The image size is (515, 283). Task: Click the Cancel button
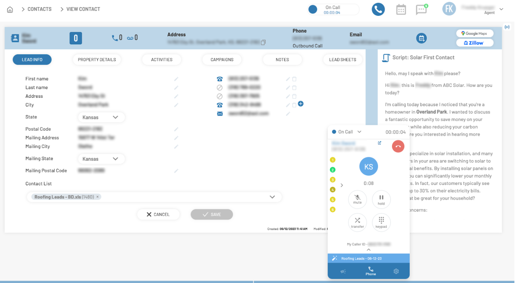pos(158,214)
